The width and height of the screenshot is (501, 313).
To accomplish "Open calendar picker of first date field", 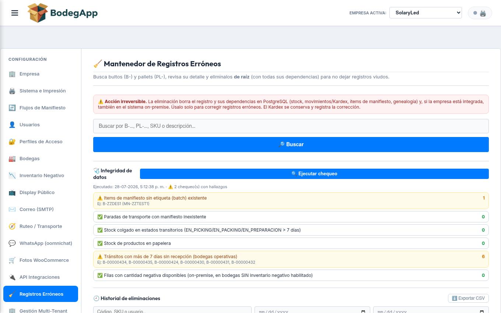I will pos(363,312).
